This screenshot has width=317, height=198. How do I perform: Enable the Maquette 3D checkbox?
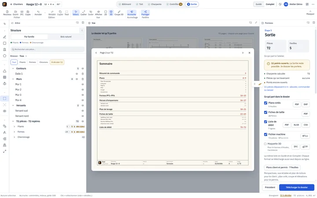tap(265, 144)
